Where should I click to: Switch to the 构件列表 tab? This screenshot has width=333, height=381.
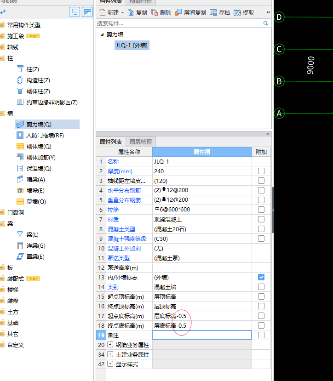tap(111, 2)
